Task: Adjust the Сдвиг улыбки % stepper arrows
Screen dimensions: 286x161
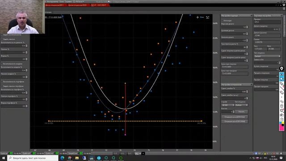Action: coord(247,91)
